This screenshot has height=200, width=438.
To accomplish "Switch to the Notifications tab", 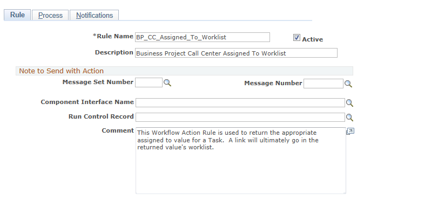I will pos(95,15).
